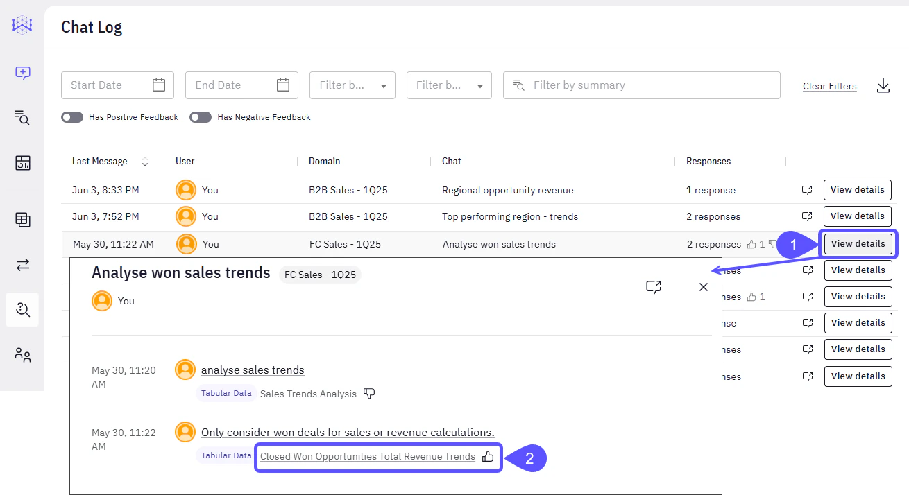
Task: Click the data transfer arrows icon in sidebar
Action: click(22, 264)
